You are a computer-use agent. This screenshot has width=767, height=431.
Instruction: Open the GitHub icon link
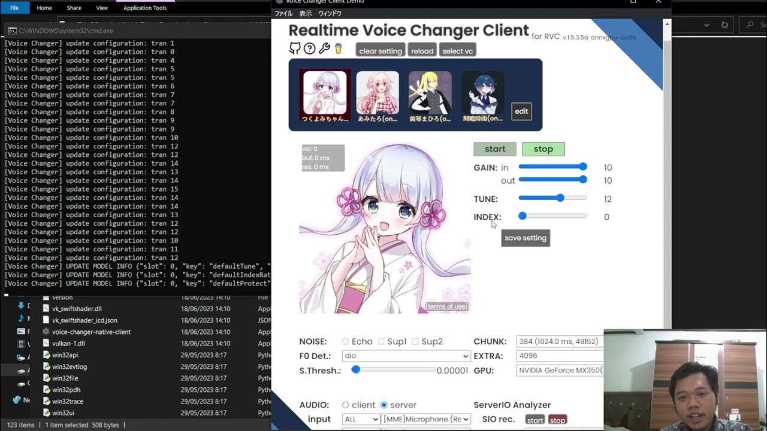(294, 48)
